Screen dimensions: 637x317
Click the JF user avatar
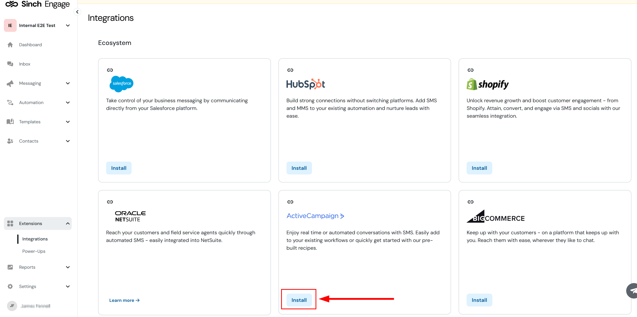pyautogui.click(x=12, y=306)
